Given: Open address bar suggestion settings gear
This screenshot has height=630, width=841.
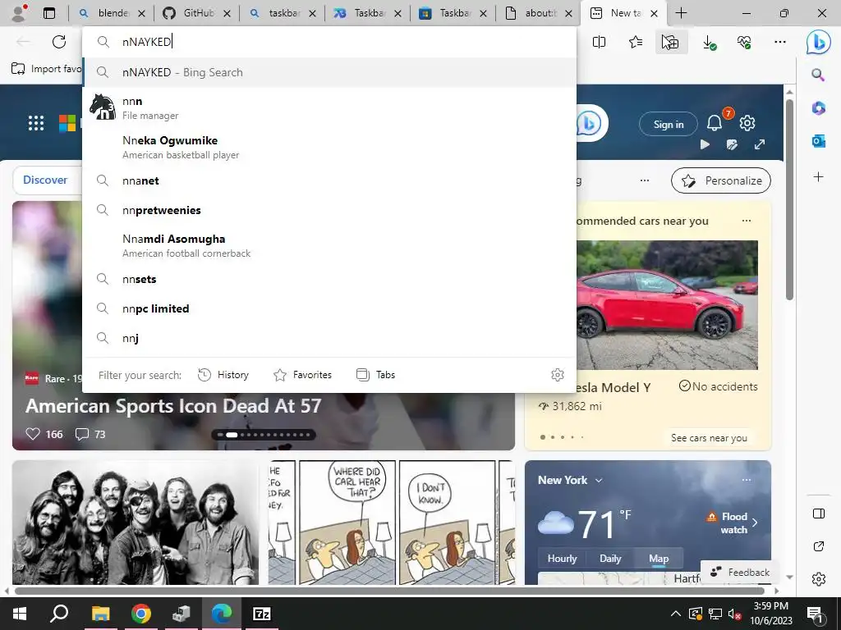Looking at the screenshot, I should click(558, 374).
